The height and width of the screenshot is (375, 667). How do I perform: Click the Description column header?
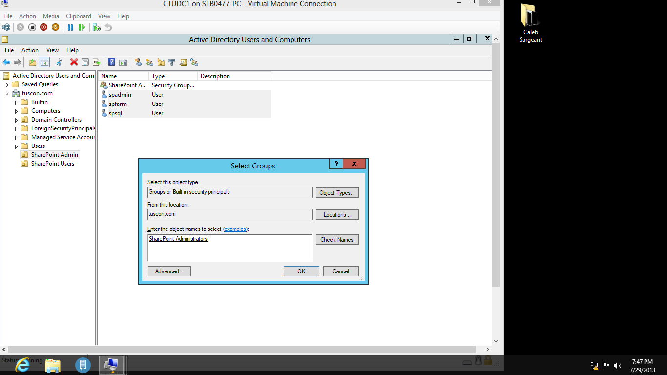234,76
